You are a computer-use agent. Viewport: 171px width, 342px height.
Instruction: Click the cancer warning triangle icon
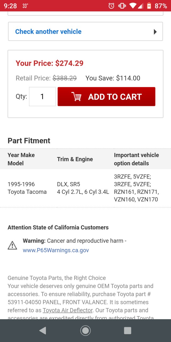(x=12, y=245)
